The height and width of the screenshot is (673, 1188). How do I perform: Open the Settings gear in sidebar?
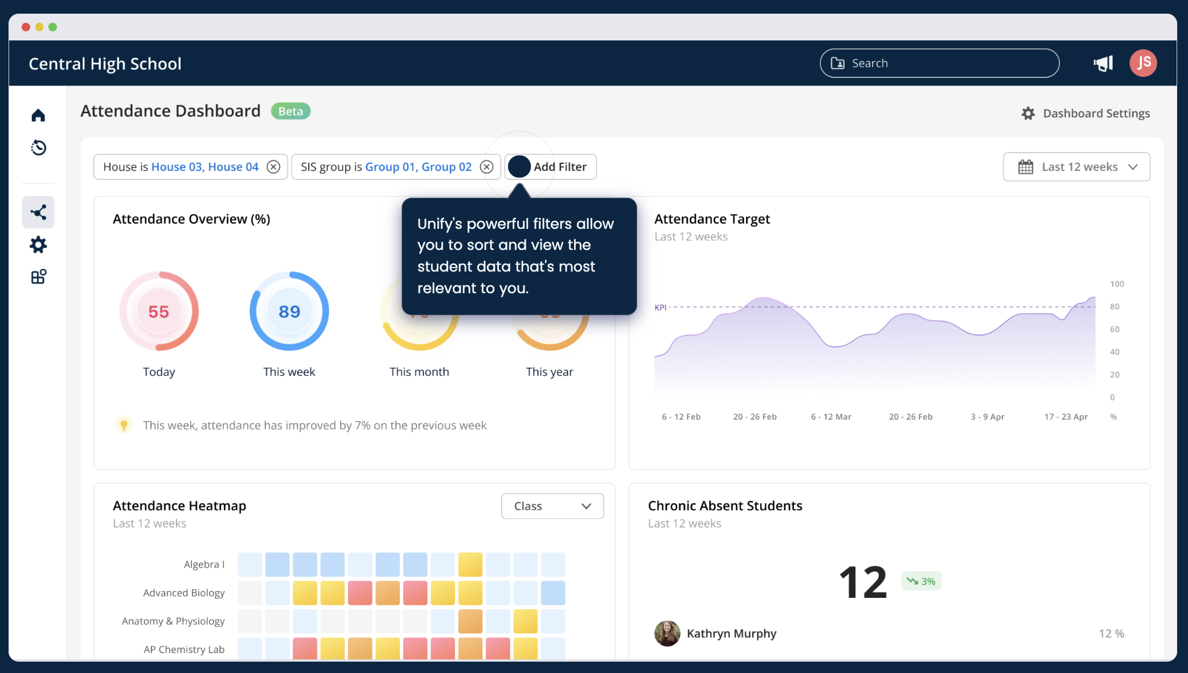(x=38, y=245)
